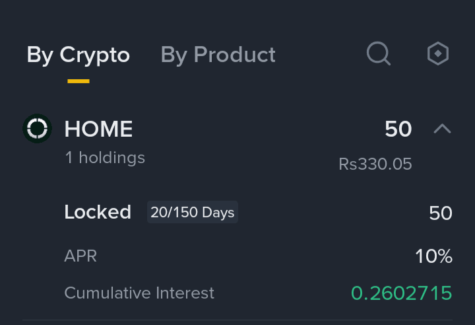Viewport: 475px width, 325px height.
Task: Open the search magnifier icon
Action: point(379,54)
